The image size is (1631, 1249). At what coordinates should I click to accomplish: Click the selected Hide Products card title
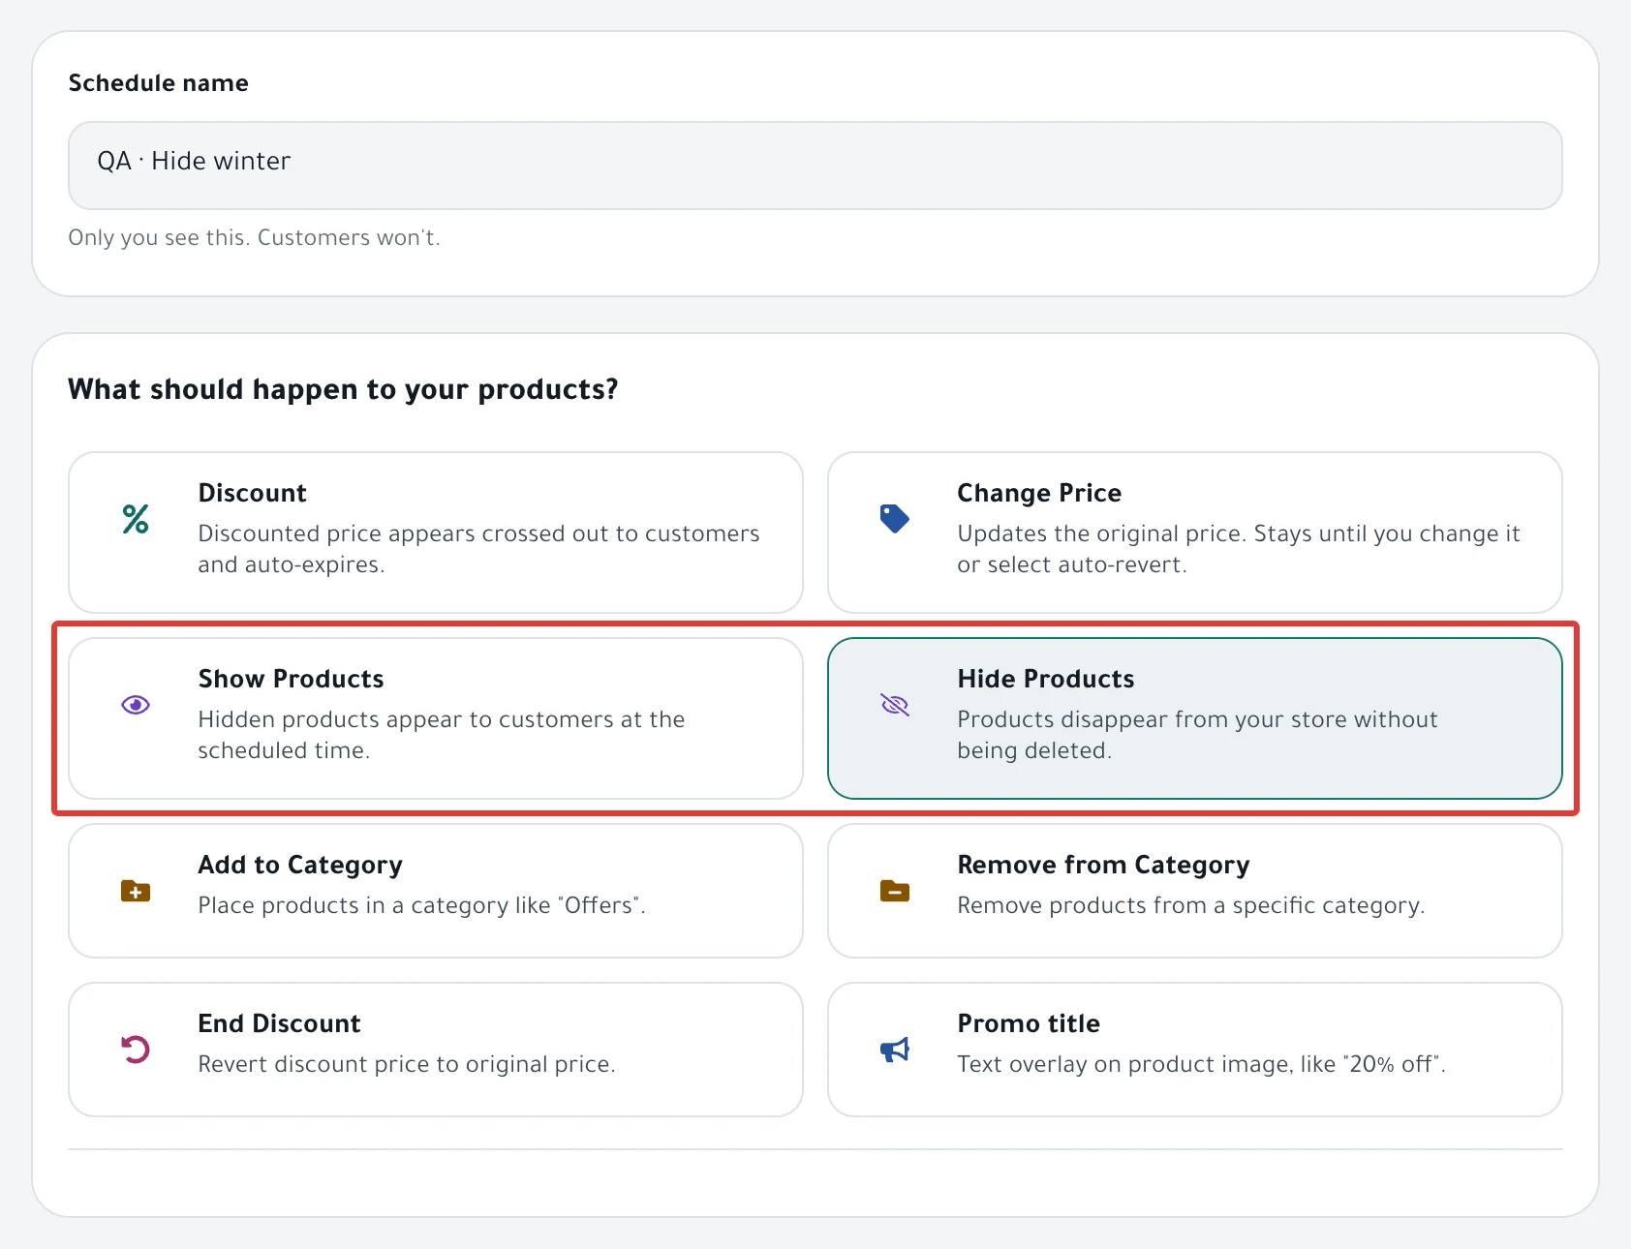pos(1046,679)
